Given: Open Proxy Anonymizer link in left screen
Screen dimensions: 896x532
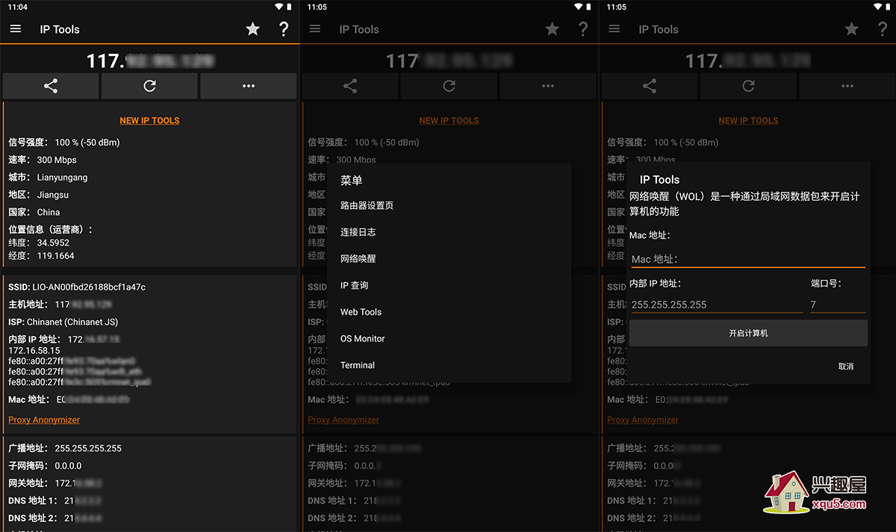Looking at the screenshot, I should [x=44, y=420].
